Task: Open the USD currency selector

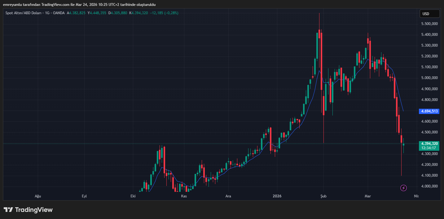Action: pos(429,14)
